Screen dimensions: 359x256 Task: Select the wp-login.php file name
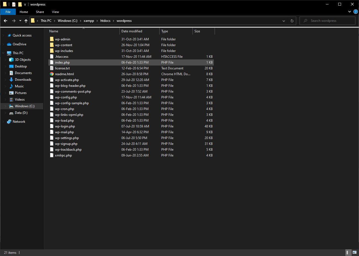tap(65, 126)
